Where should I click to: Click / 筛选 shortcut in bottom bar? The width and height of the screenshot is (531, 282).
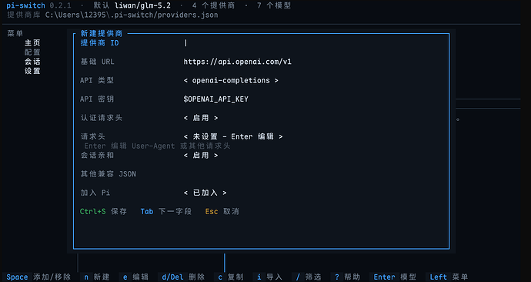click(309, 277)
